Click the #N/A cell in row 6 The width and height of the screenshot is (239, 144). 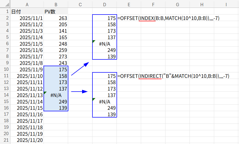coord(104,44)
